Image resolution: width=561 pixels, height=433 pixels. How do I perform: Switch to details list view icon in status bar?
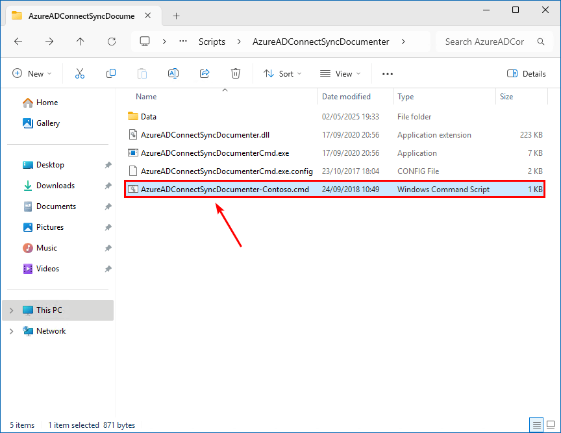coord(536,425)
